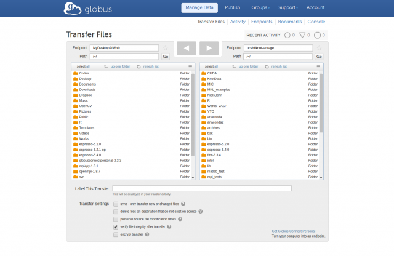Enable delete files on destination checkbox
The height and width of the screenshot is (256, 394).
point(116,212)
